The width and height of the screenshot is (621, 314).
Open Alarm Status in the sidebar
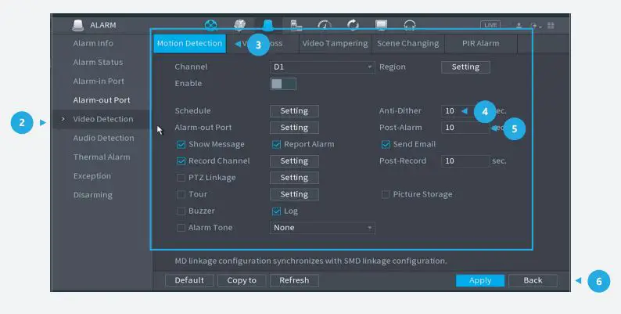point(98,62)
